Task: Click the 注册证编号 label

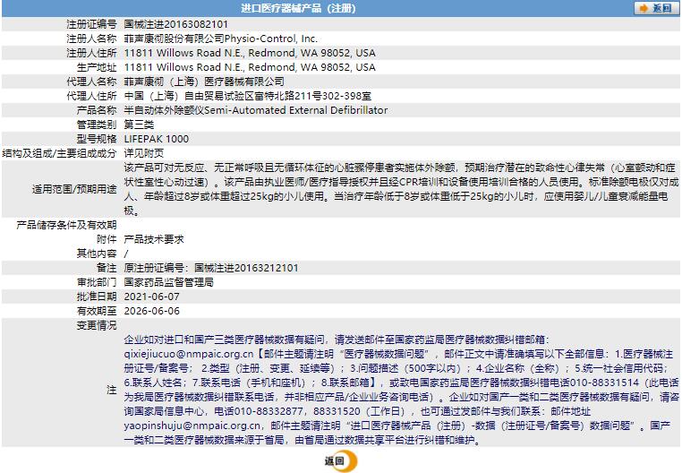Action: [x=91, y=24]
